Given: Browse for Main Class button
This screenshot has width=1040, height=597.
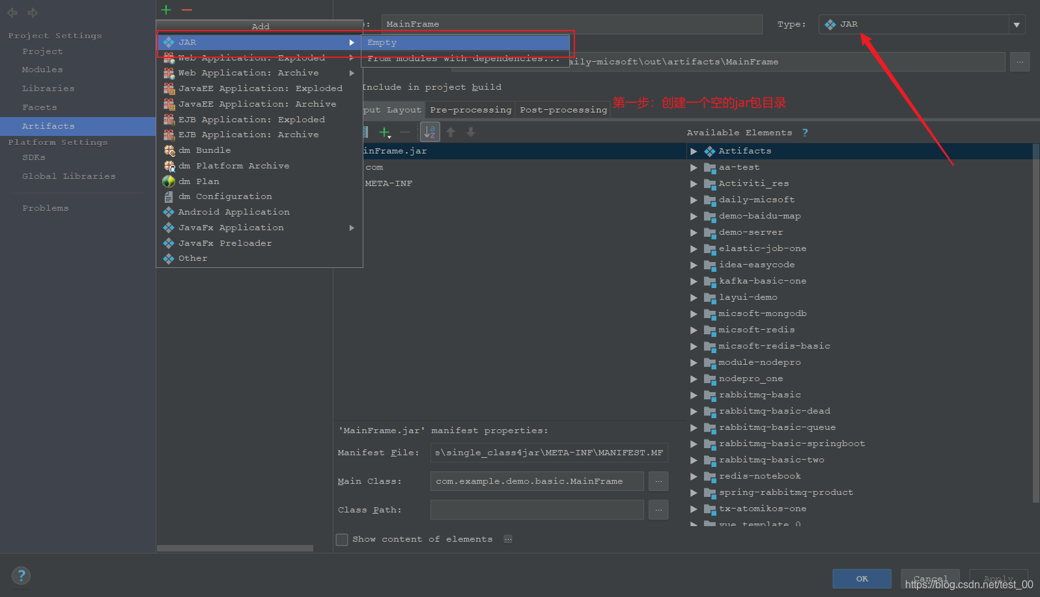Looking at the screenshot, I should (x=658, y=481).
